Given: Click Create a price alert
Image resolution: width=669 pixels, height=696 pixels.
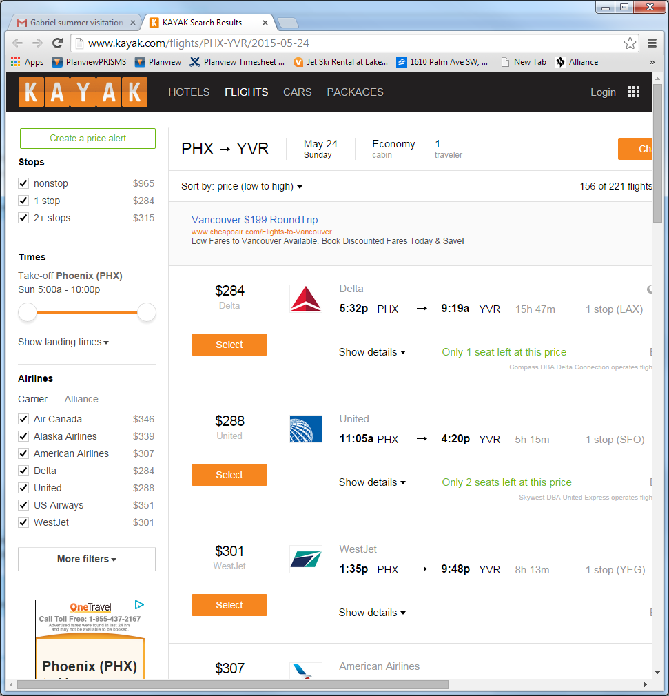Looking at the screenshot, I should 88,139.
